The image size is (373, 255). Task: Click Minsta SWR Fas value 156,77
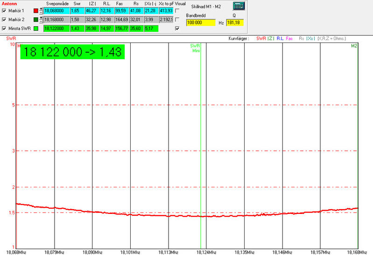click(122, 28)
